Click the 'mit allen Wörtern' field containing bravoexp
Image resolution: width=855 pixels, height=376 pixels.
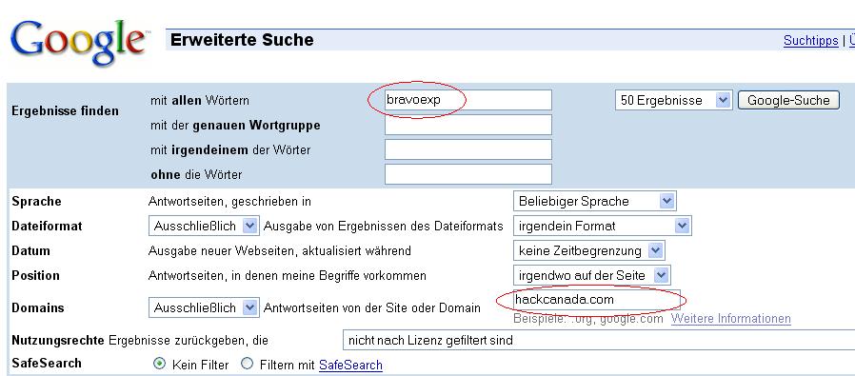pyautogui.click(x=467, y=100)
